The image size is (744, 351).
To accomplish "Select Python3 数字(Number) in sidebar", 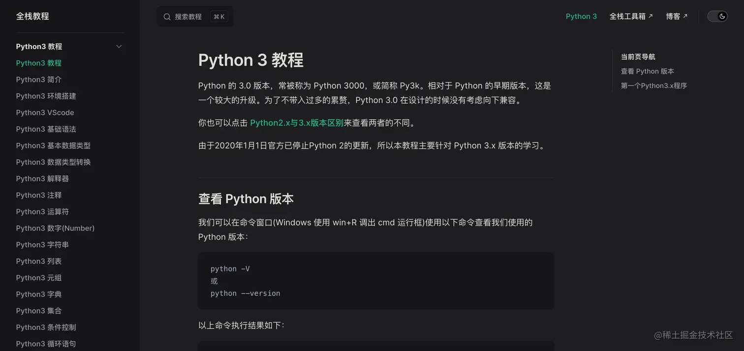I will 55,228.
